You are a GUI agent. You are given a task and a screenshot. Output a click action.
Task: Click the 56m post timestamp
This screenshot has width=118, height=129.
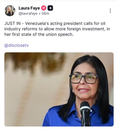point(45,13)
